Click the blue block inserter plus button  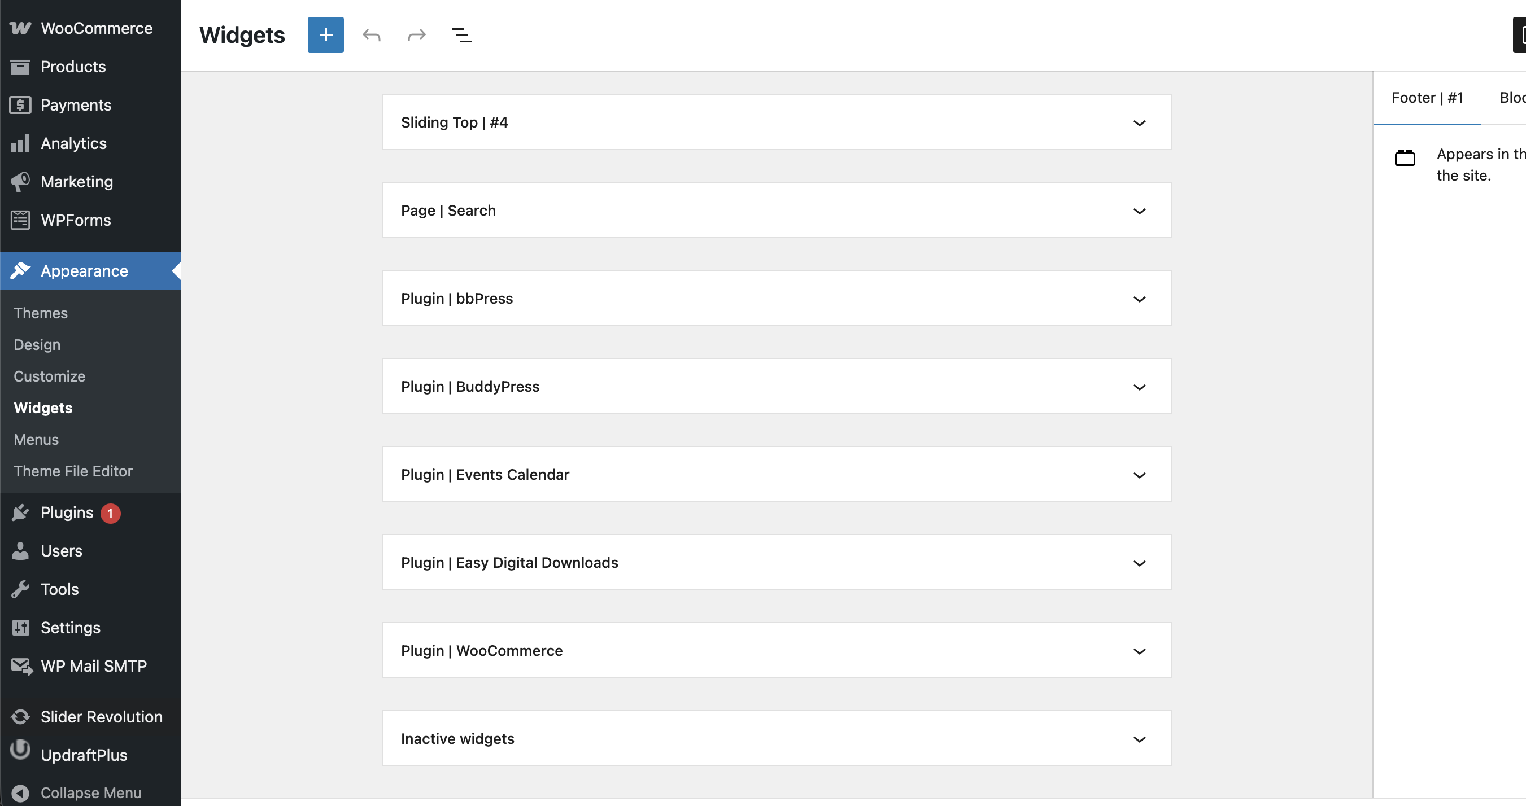click(325, 35)
